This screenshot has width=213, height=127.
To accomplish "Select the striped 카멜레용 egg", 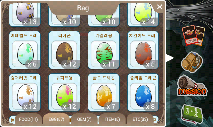I will tap(104, 50).
